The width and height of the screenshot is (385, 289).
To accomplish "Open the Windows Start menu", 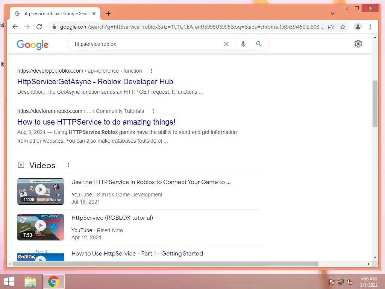I will click(x=9, y=281).
